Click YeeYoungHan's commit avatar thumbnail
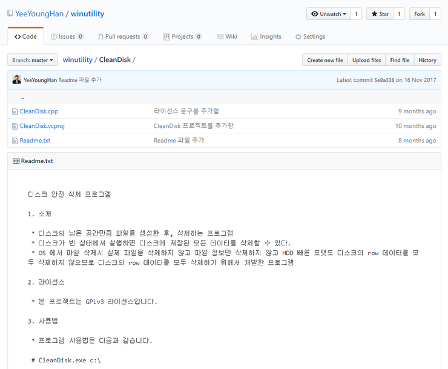Image resolution: width=448 pixels, height=369 pixels. pos(16,80)
